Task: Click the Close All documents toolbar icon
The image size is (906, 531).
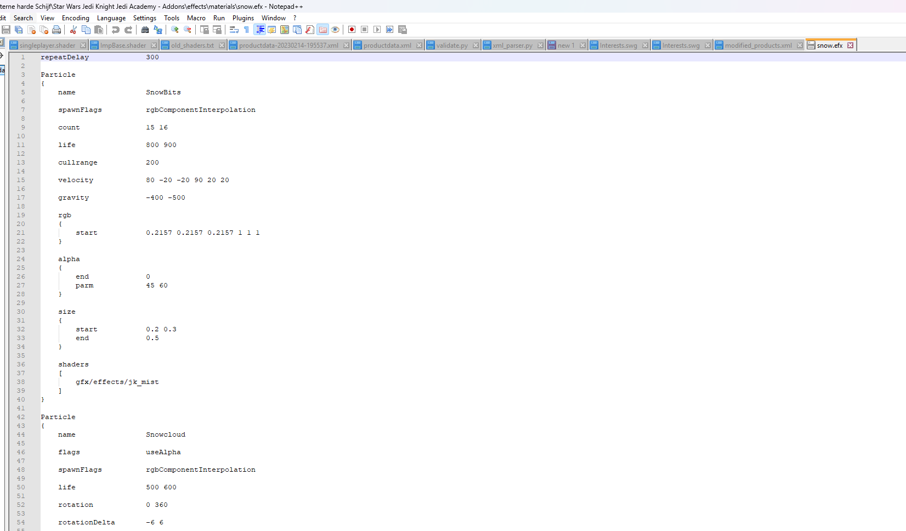Action: [44, 30]
